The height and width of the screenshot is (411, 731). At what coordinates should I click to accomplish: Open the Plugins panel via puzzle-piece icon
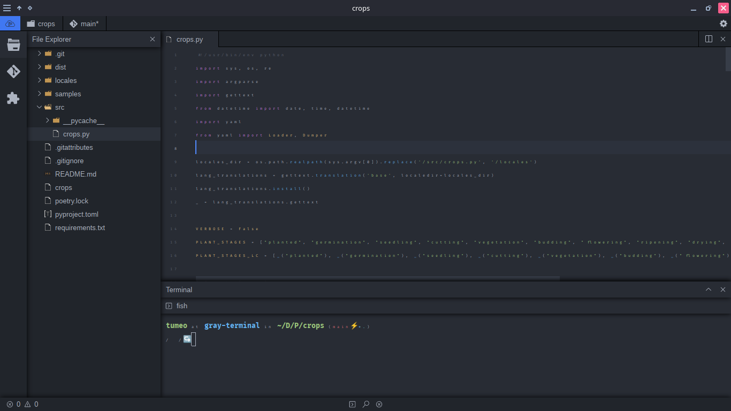(13, 98)
